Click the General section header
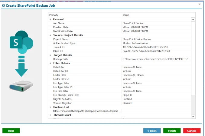Image resolution: width=205 pixels, height=136 pixels. [58, 19]
